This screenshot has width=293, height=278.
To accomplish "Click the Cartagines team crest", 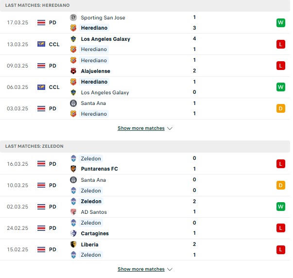I will tap(73, 233).
